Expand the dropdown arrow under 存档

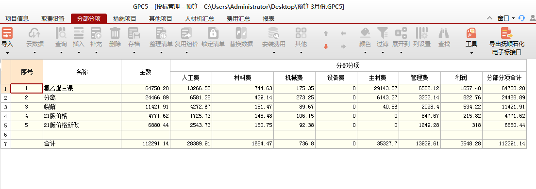pos(134,53)
